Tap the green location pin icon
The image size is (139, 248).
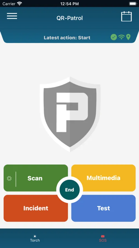[x=129, y=37]
